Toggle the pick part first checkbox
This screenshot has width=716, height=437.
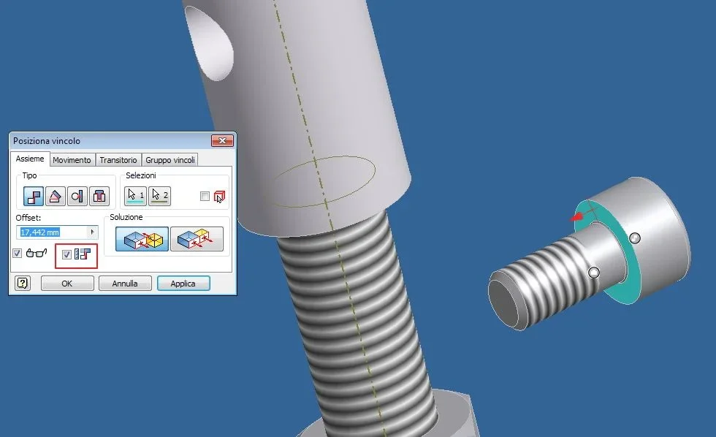[205, 197]
